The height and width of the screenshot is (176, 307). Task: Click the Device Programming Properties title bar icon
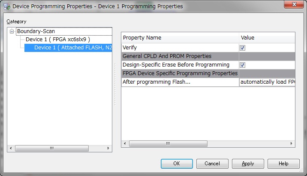[7, 6]
